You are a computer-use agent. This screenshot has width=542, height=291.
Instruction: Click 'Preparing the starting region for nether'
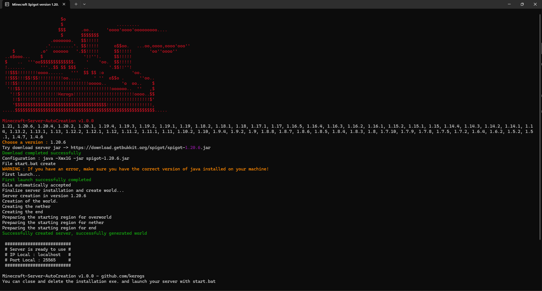pyautogui.click(x=53, y=223)
